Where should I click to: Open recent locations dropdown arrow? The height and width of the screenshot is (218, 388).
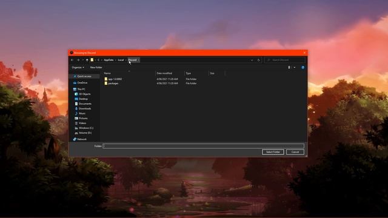[82, 60]
